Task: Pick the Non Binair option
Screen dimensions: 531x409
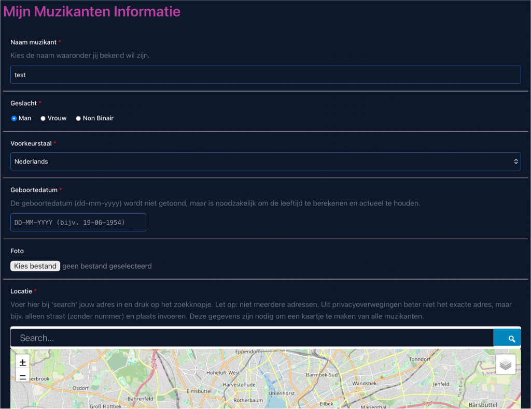Action: tap(78, 119)
